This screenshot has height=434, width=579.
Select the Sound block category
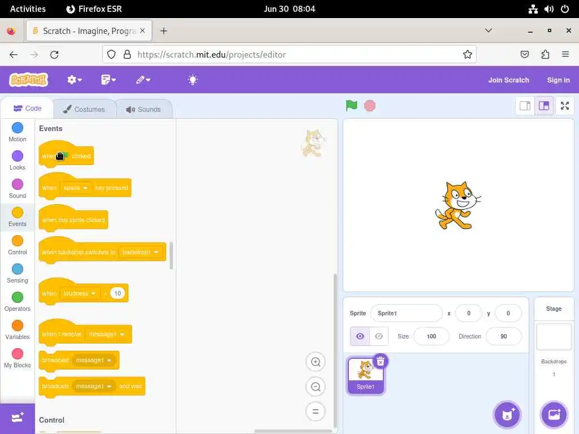pyautogui.click(x=18, y=189)
